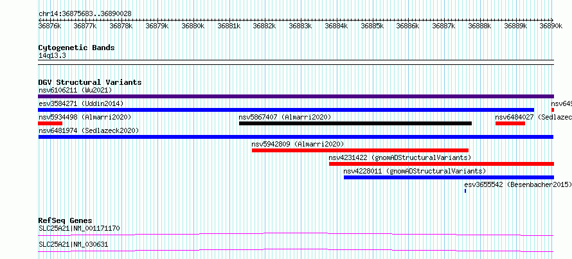Image resolution: width=572 pixels, height=259 pixels.
Task: Click the SLC25A21|NM_030631 gene track line
Action: (296, 251)
